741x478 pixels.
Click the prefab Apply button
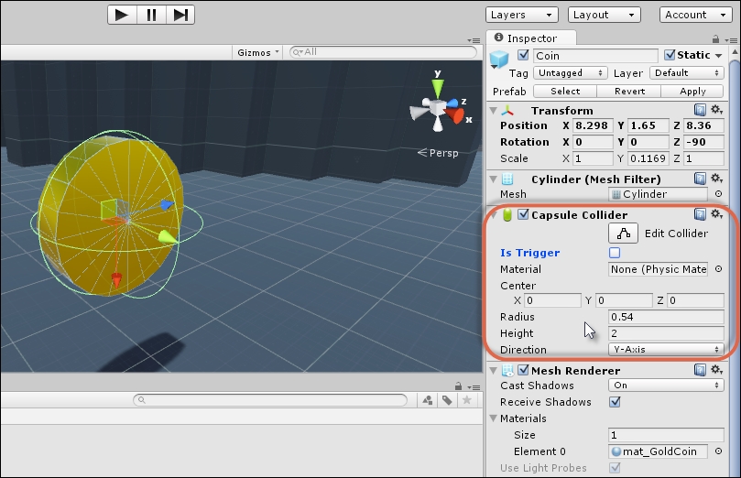(692, 91)
